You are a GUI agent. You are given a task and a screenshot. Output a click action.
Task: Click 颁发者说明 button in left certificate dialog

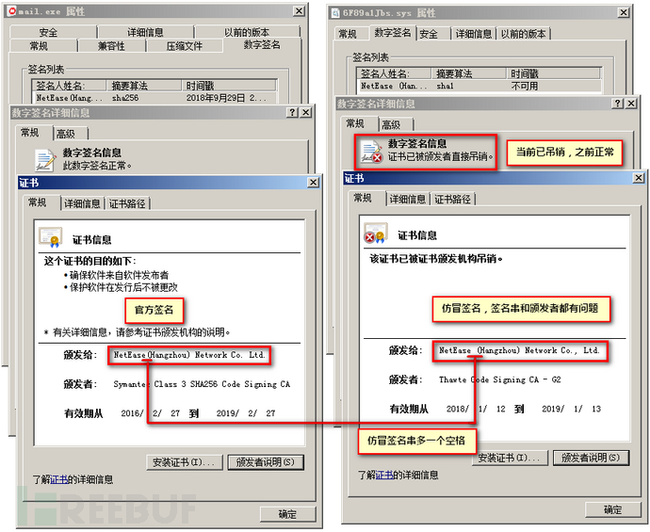[x=266, y=462]
